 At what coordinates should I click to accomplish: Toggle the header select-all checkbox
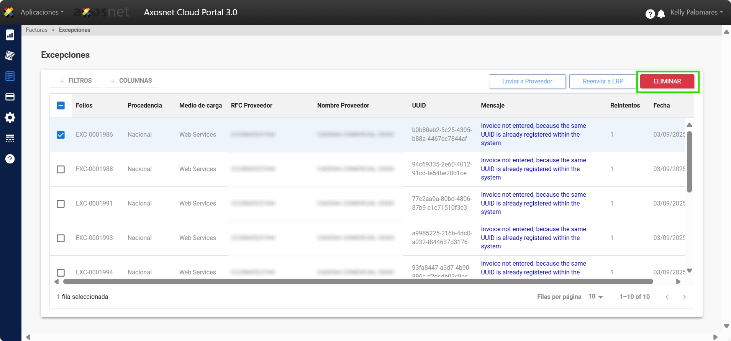tap(61, 106)
